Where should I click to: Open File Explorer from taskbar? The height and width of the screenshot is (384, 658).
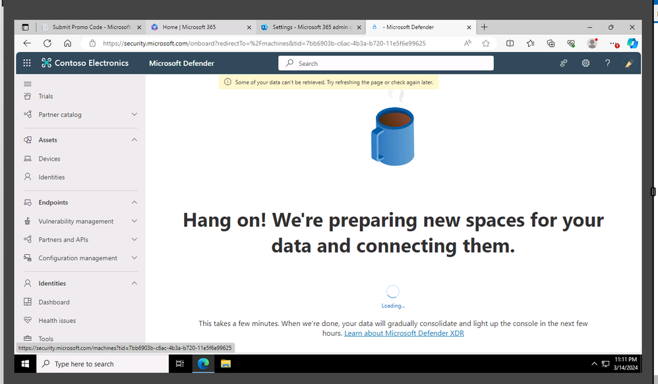coord(225,364)
